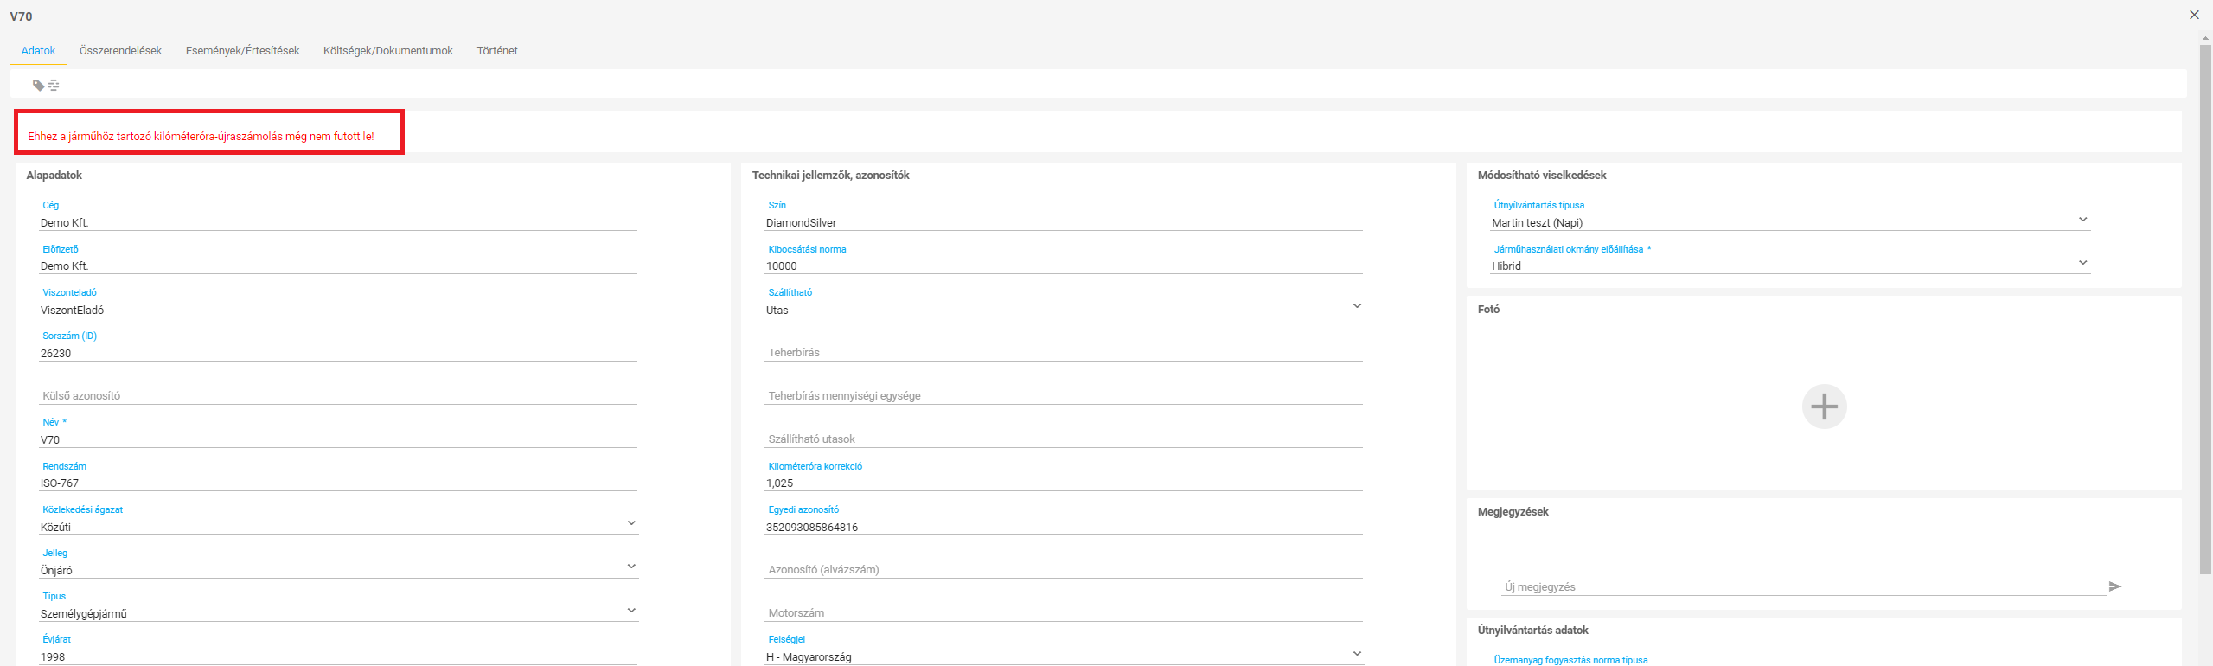Screen dimensions: 2213x666
Task: Click the Külső azonosító input field
Action: [338, 395]
